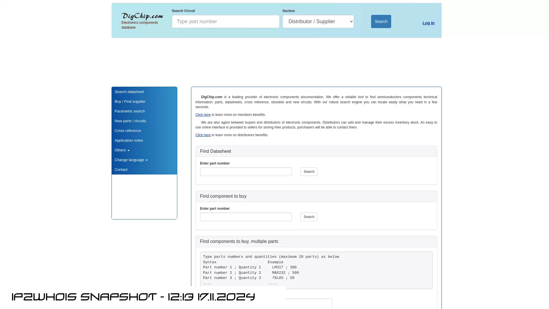The width and height of the screenshot is (549, 309).
Task: Click the Section label
Action: 289,11
